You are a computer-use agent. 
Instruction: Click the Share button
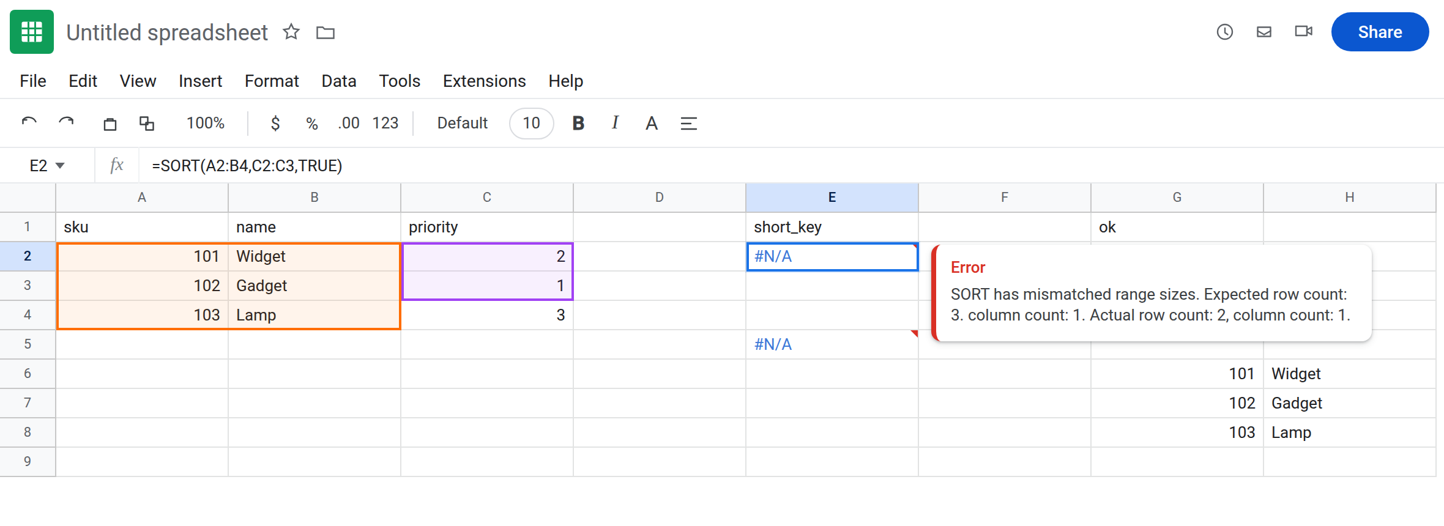click(1380, 32)
